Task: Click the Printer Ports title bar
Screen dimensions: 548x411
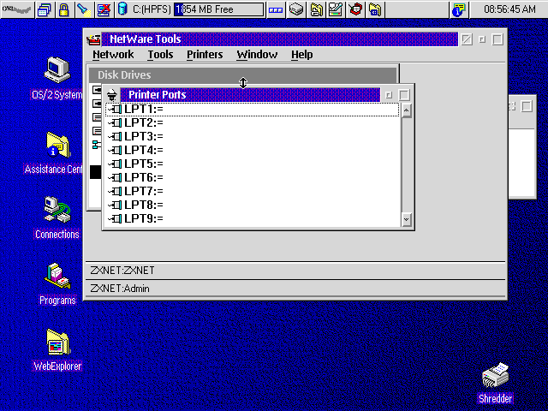Action: coord(250,95)
